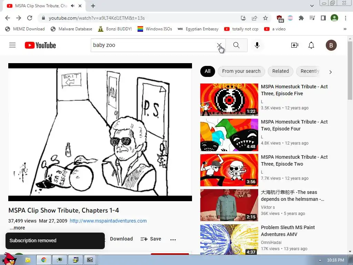Open YouTube notifications bell
The width and height of the screenshot is (353, 265).
(x=311, y=45)
